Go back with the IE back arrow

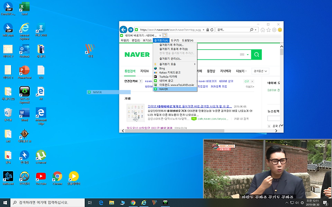click(x=123, y=30)
